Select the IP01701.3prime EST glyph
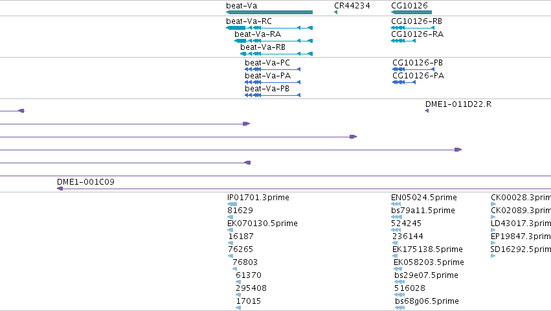 click(232, 204)
